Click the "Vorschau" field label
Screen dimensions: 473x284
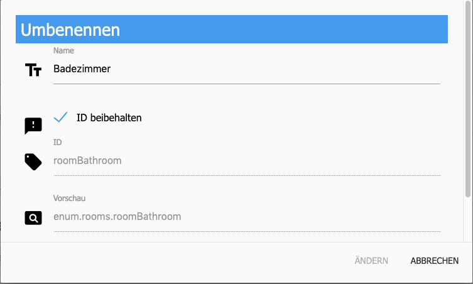68,197
